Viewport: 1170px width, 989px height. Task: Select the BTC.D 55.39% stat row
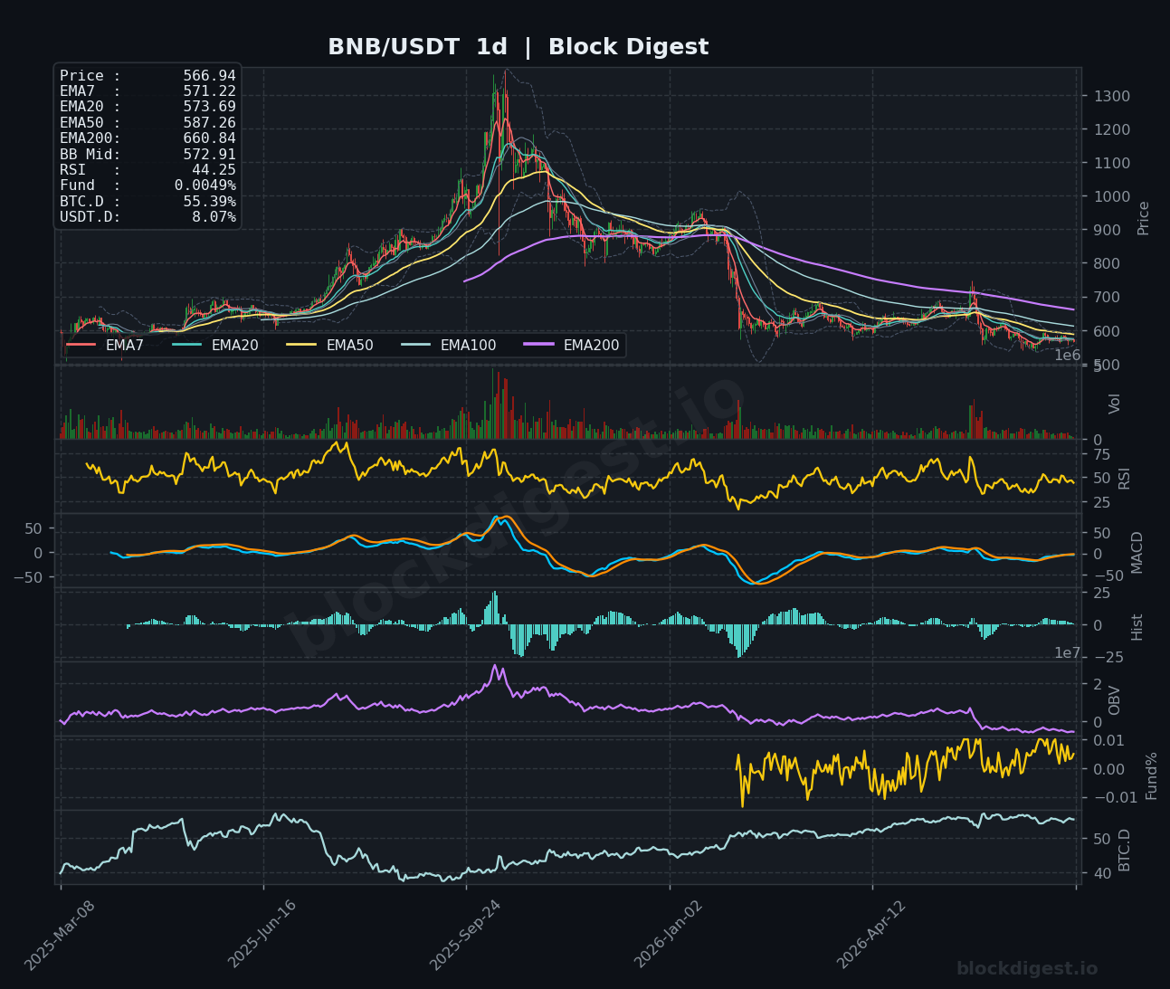(x=147, y=202)
